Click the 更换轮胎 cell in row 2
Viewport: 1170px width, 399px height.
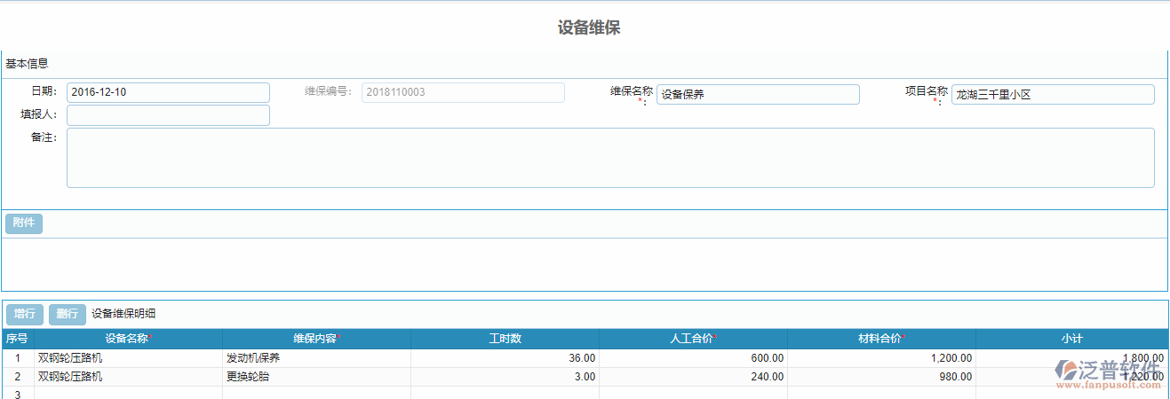(x=317, y=377)
